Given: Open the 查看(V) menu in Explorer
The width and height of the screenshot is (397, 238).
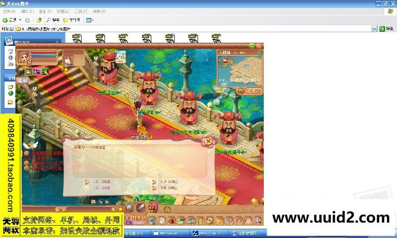Looking at the screenshot, I should tap(45, 11).
